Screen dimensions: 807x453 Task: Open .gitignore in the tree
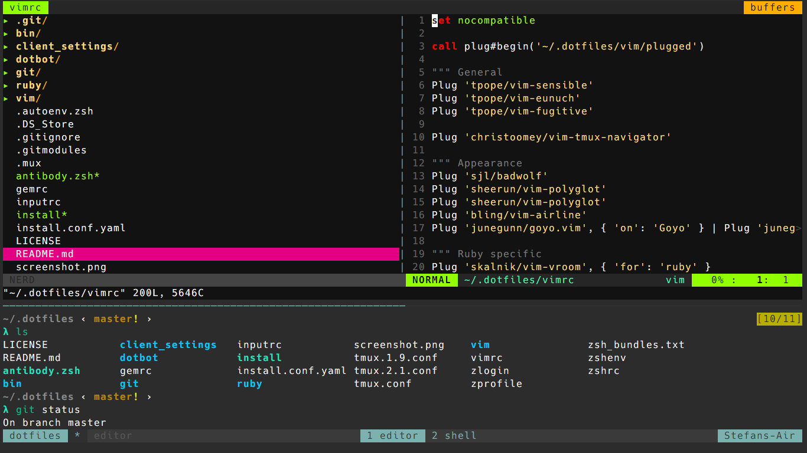pyautogui.click(x=48, y=137)
